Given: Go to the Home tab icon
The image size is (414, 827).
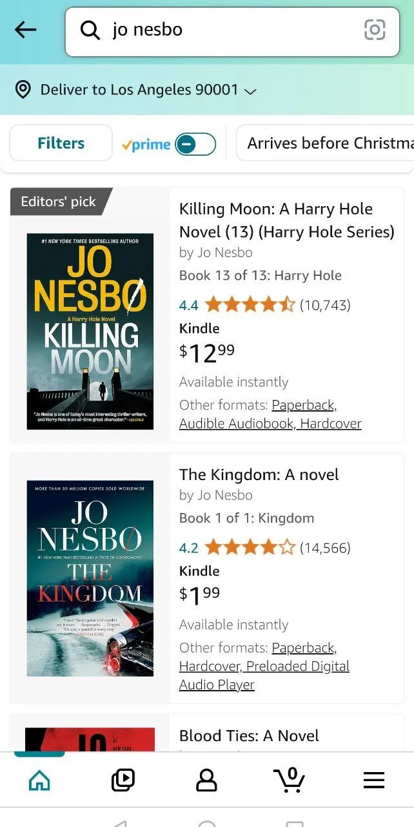Looking at the screenshot, I should click(x=39, y=780).
